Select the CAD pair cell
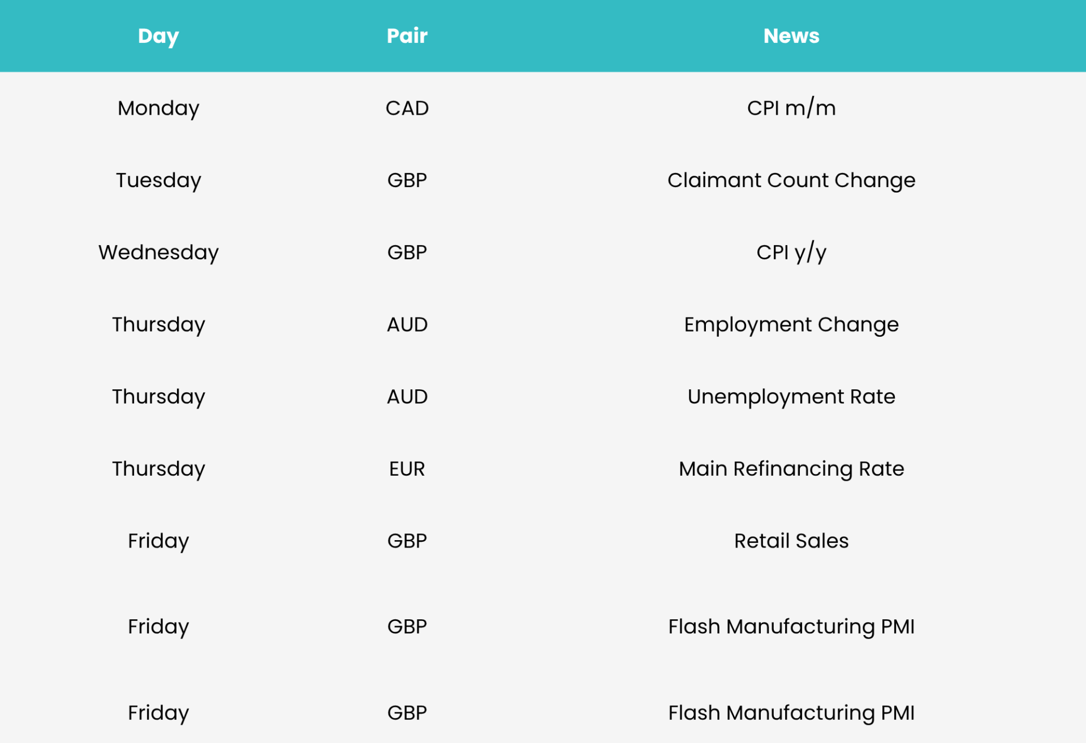 point(407,108)
